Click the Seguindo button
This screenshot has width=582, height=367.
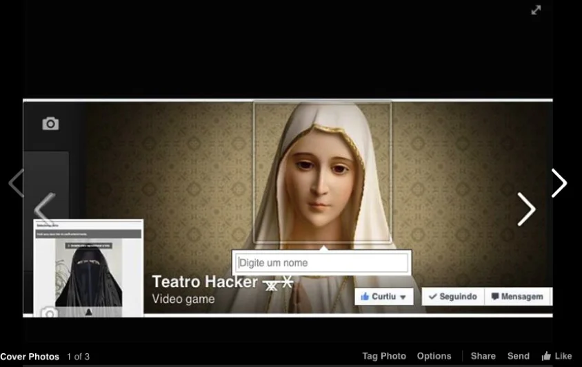(453, 297)
